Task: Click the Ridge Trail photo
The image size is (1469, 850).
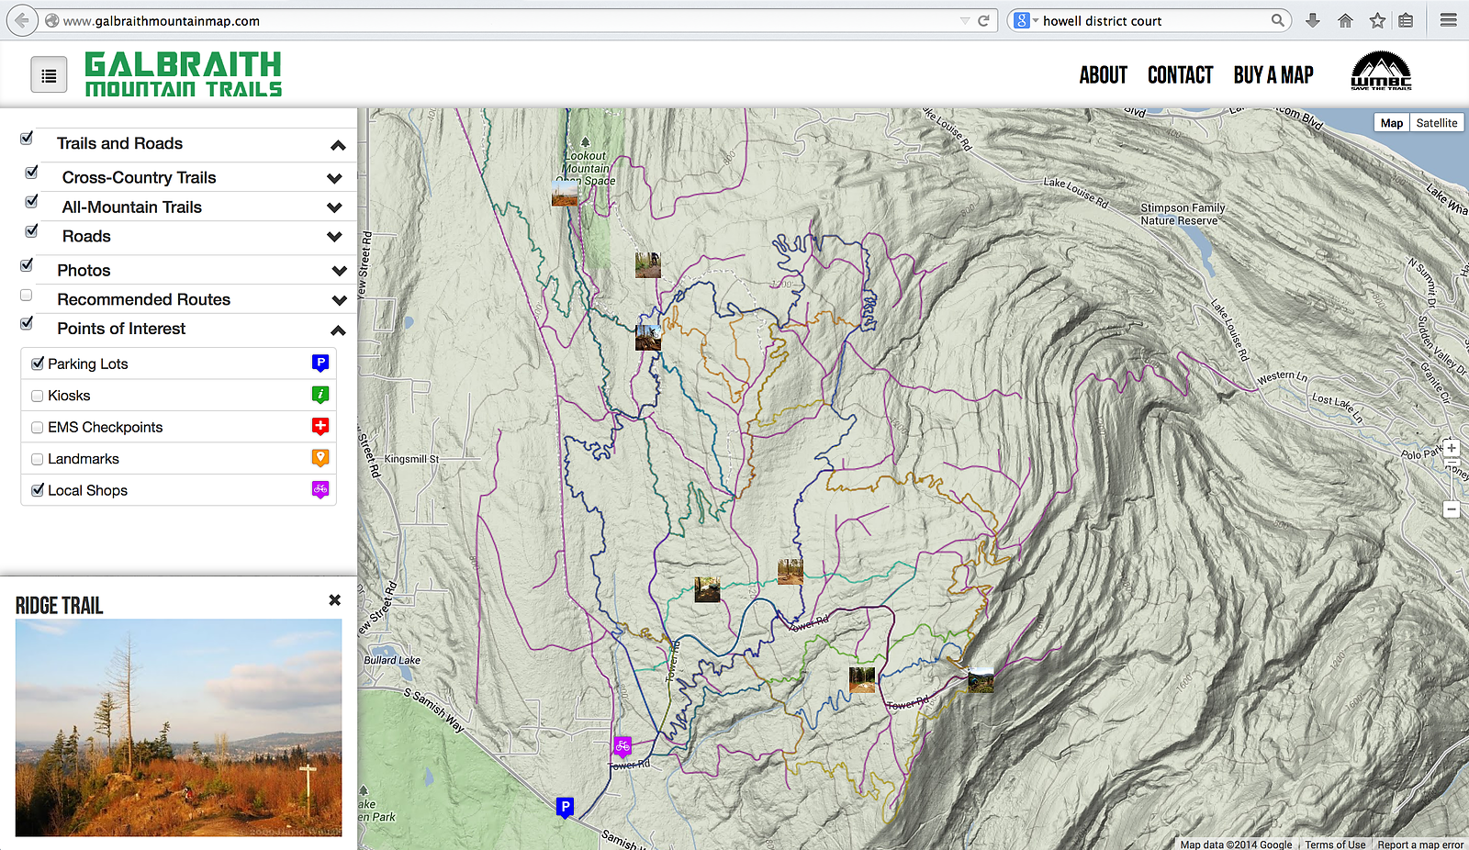Action: point(178,728)
